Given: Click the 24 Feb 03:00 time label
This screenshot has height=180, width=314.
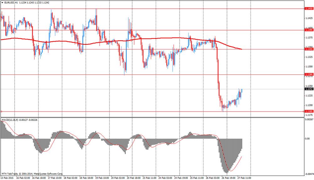Looking at the screenshot, I should (x=165, y=178).
